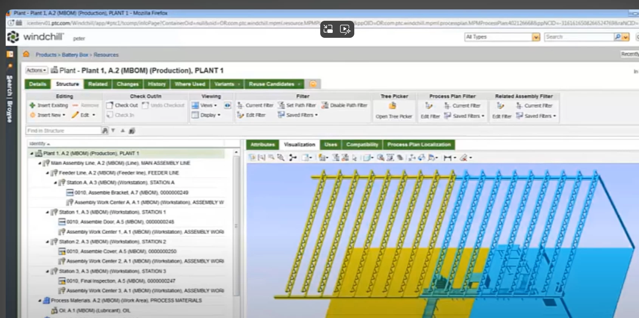This screenshot has width=639, height=318.
Task: Click Edit Filter under Process Plan Filter
Action: pyautogui.click(x=430, y=111)
